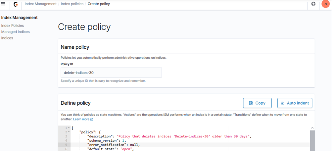Open the user avatar 'a' menu
The width and height of the screenshot is (332, 151).
point(325,4)
